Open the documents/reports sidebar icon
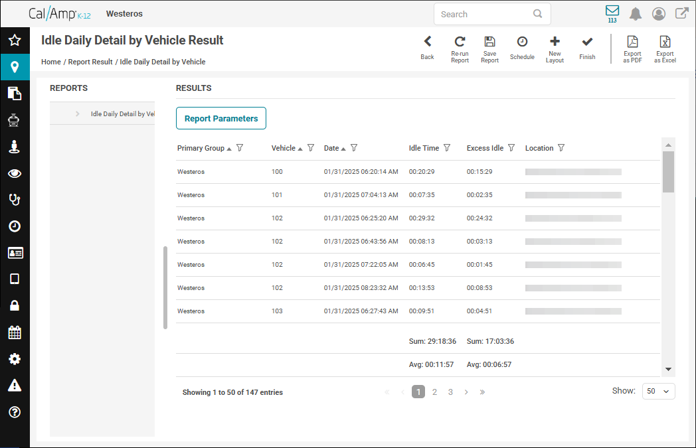This screenshot has height=448, width=696. coord(15,94)
